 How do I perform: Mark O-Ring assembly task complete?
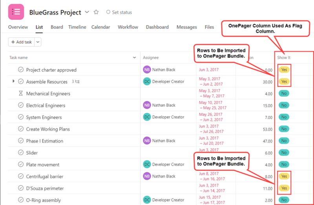21,200
